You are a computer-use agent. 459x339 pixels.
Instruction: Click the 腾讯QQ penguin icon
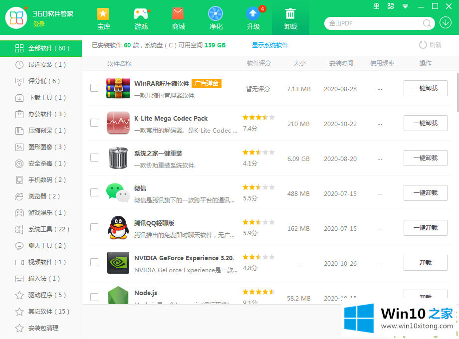tap(118, 227)
